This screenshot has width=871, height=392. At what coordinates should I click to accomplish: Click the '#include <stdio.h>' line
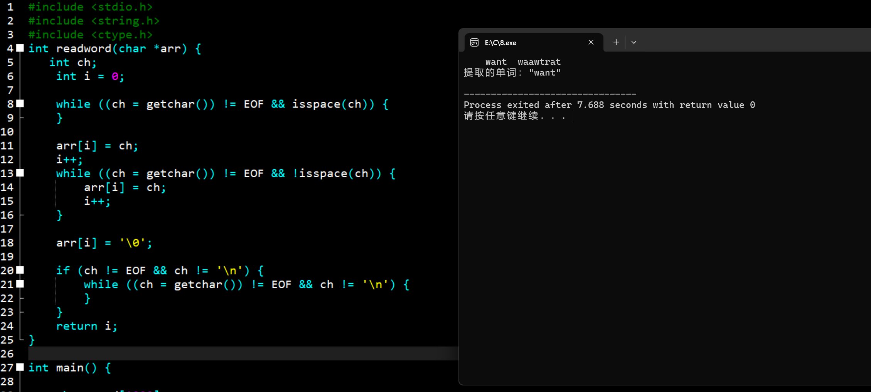91,7
